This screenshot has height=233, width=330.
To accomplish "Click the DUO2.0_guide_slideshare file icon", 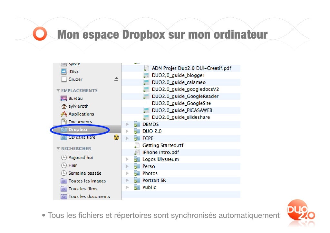I will [146, 117].
